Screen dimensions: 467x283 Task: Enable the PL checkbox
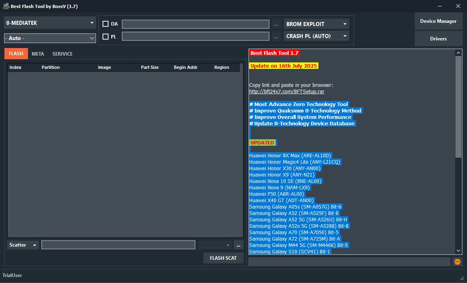coord(105,36)
